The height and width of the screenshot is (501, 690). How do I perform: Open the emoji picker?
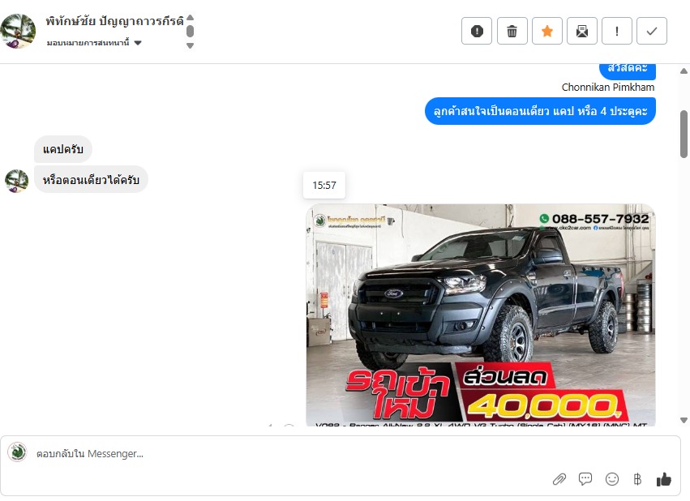(x=612, y=479)
